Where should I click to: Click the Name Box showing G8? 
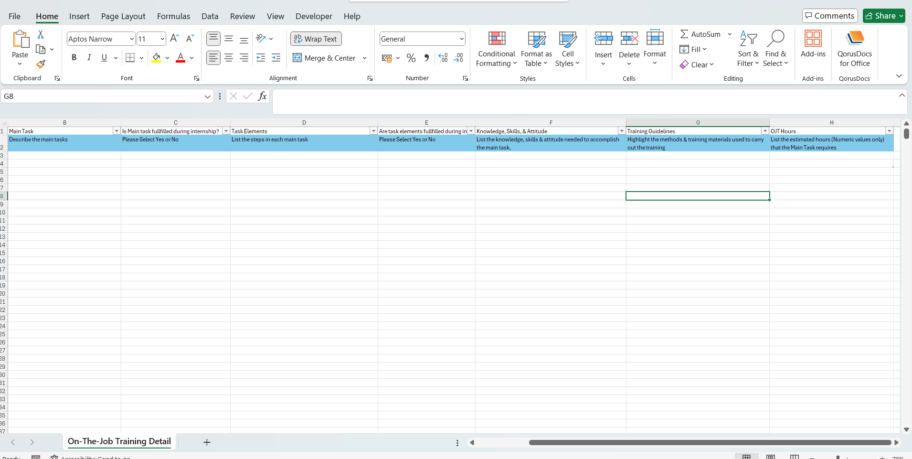coord(103,96)
